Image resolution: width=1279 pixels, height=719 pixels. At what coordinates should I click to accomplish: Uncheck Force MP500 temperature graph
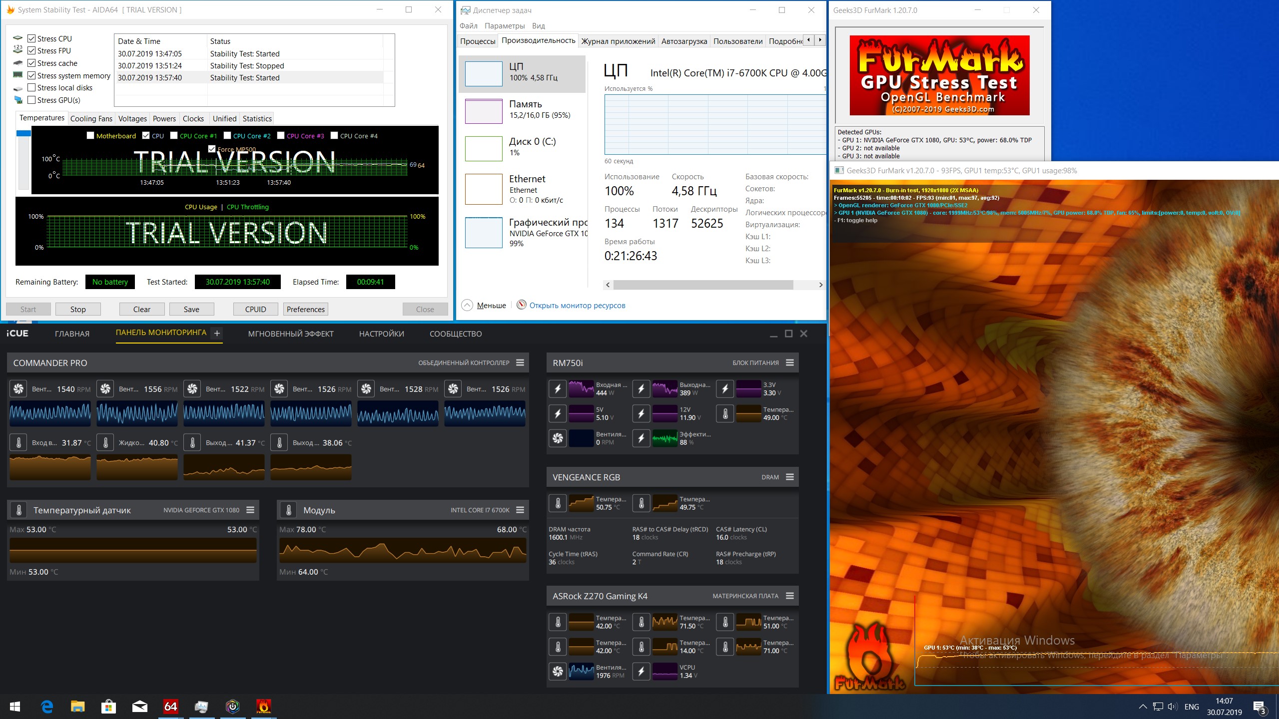pyautogui.click(x=212, y=149)
